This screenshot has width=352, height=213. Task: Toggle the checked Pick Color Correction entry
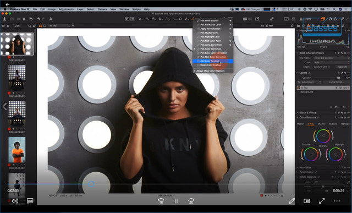[211, 49]
